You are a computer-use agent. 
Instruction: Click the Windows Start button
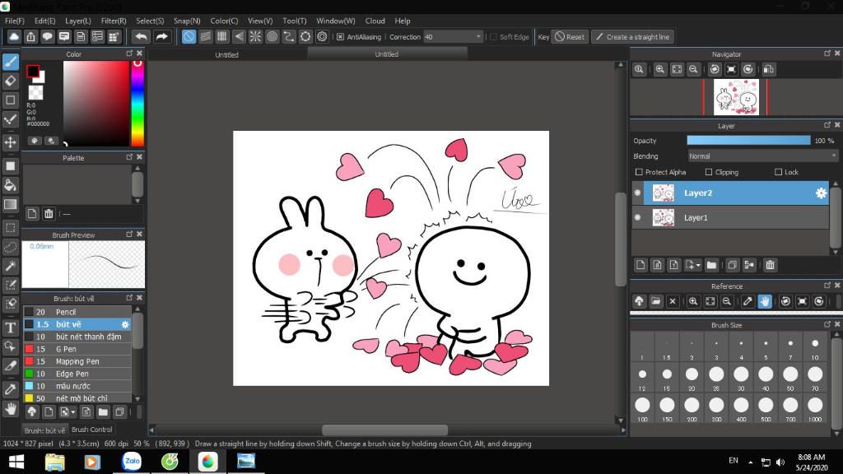(x=16, y=462)
